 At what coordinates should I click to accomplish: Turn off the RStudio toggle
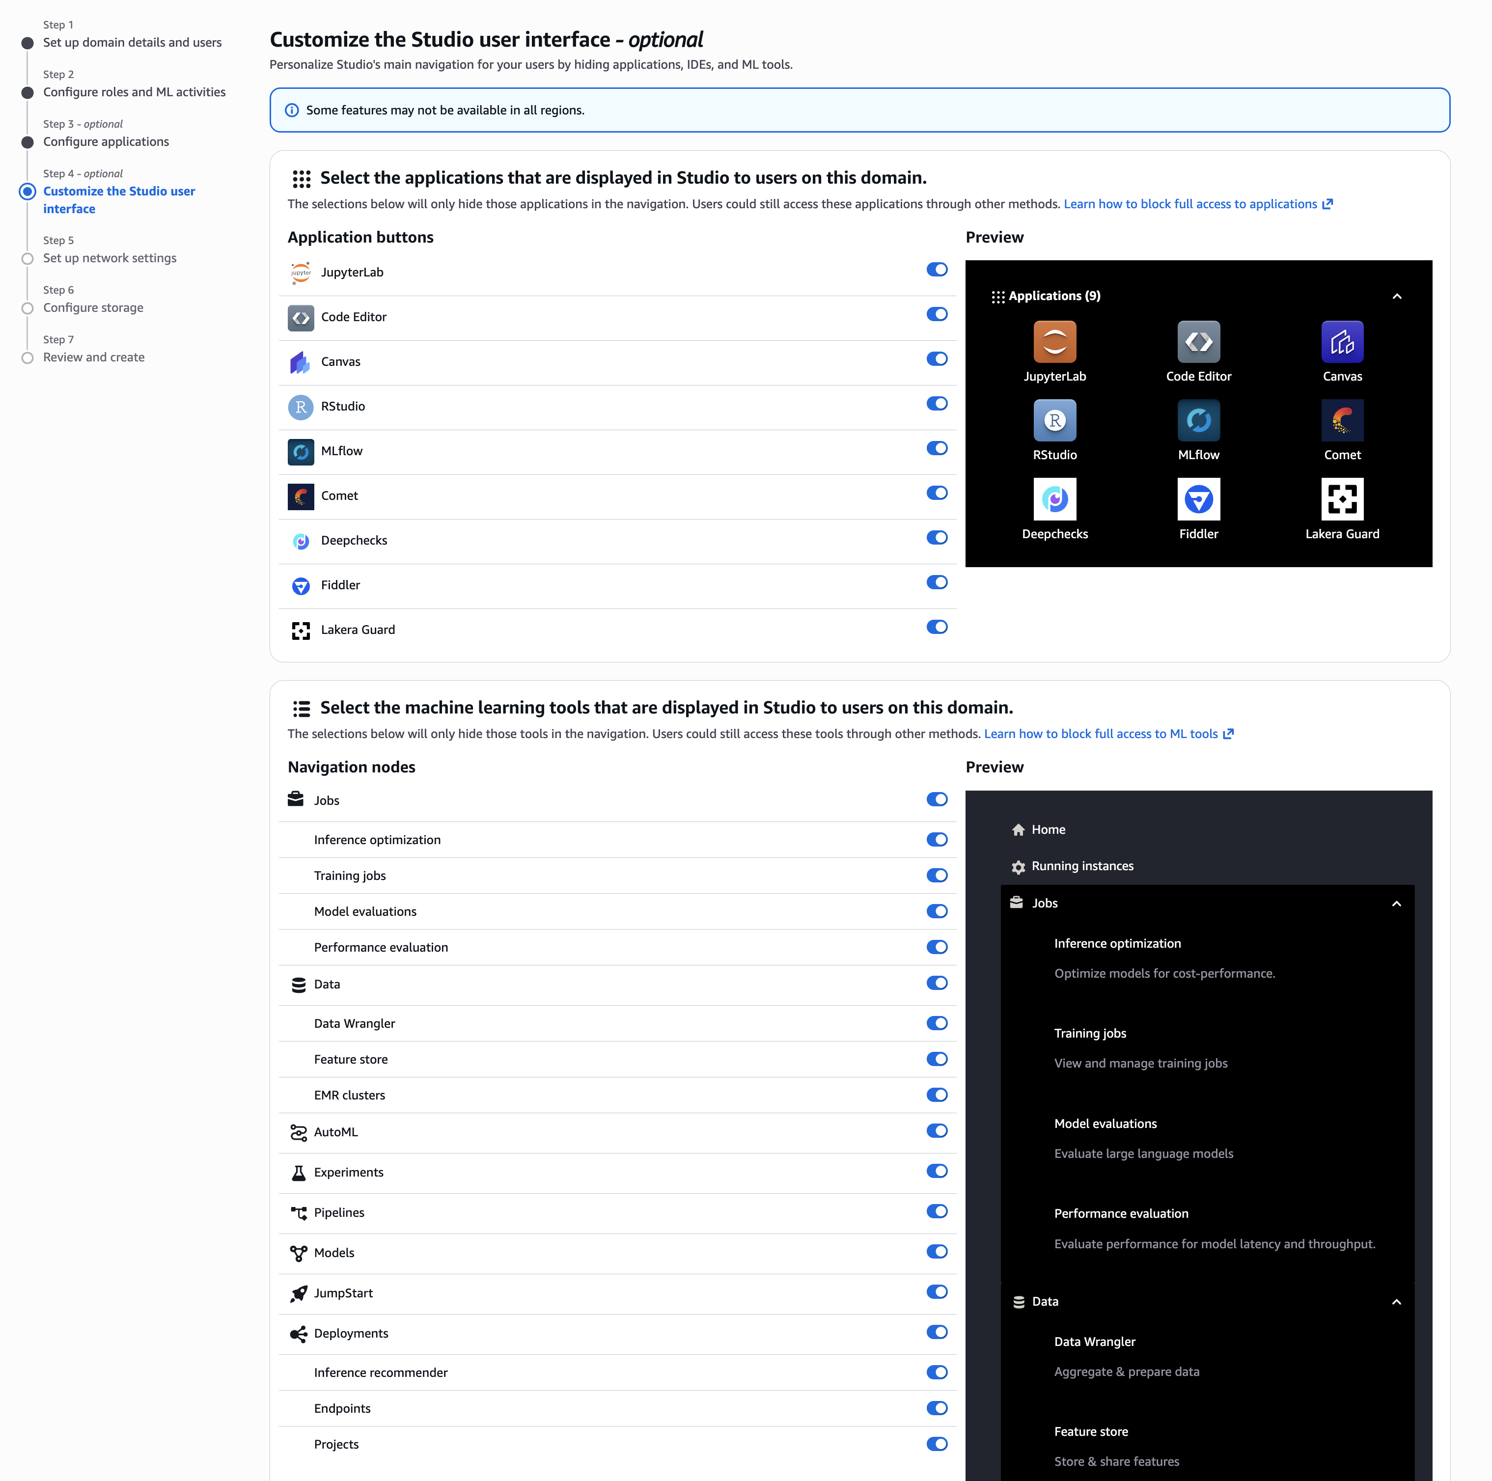(x=937, y=404)
